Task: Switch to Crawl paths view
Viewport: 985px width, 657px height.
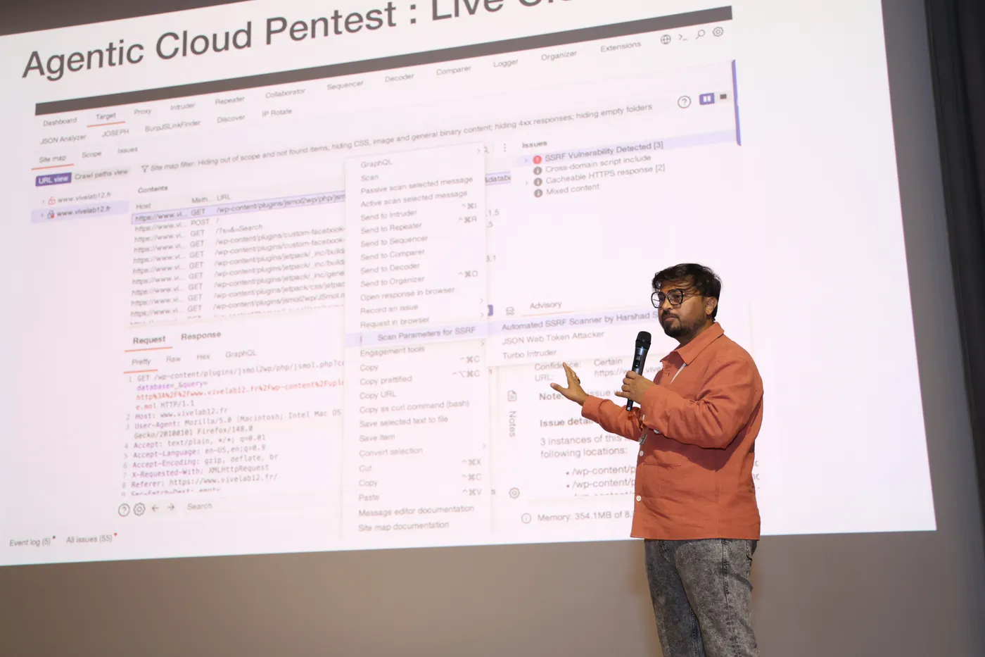Action: (101, 174)
